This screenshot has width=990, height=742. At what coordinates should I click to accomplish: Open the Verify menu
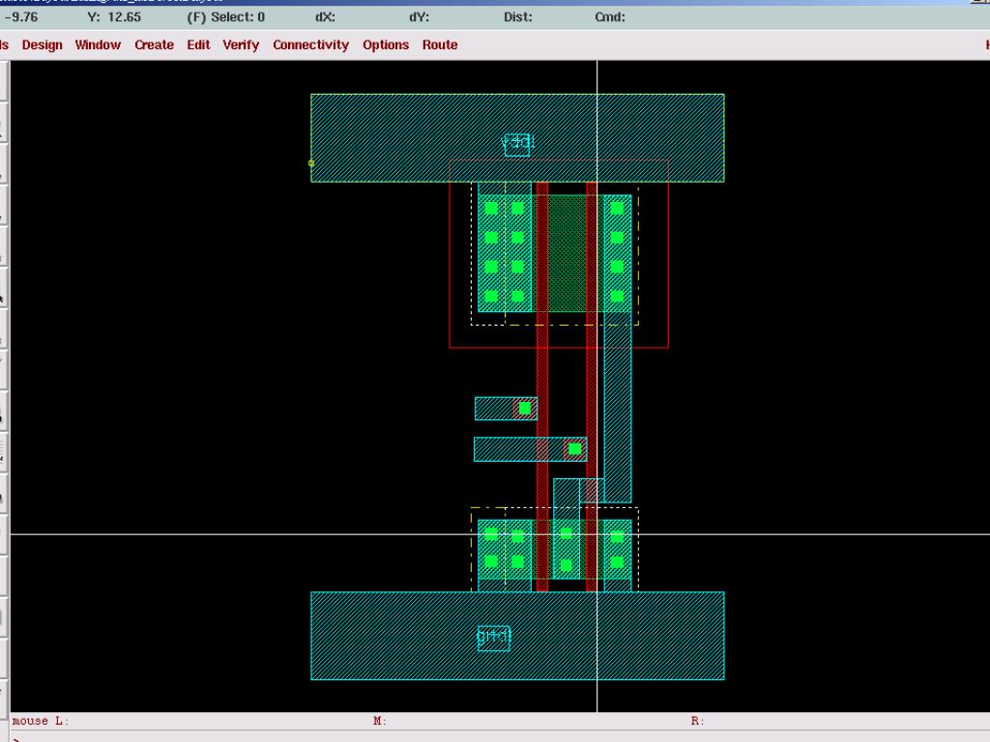point(241,44)
